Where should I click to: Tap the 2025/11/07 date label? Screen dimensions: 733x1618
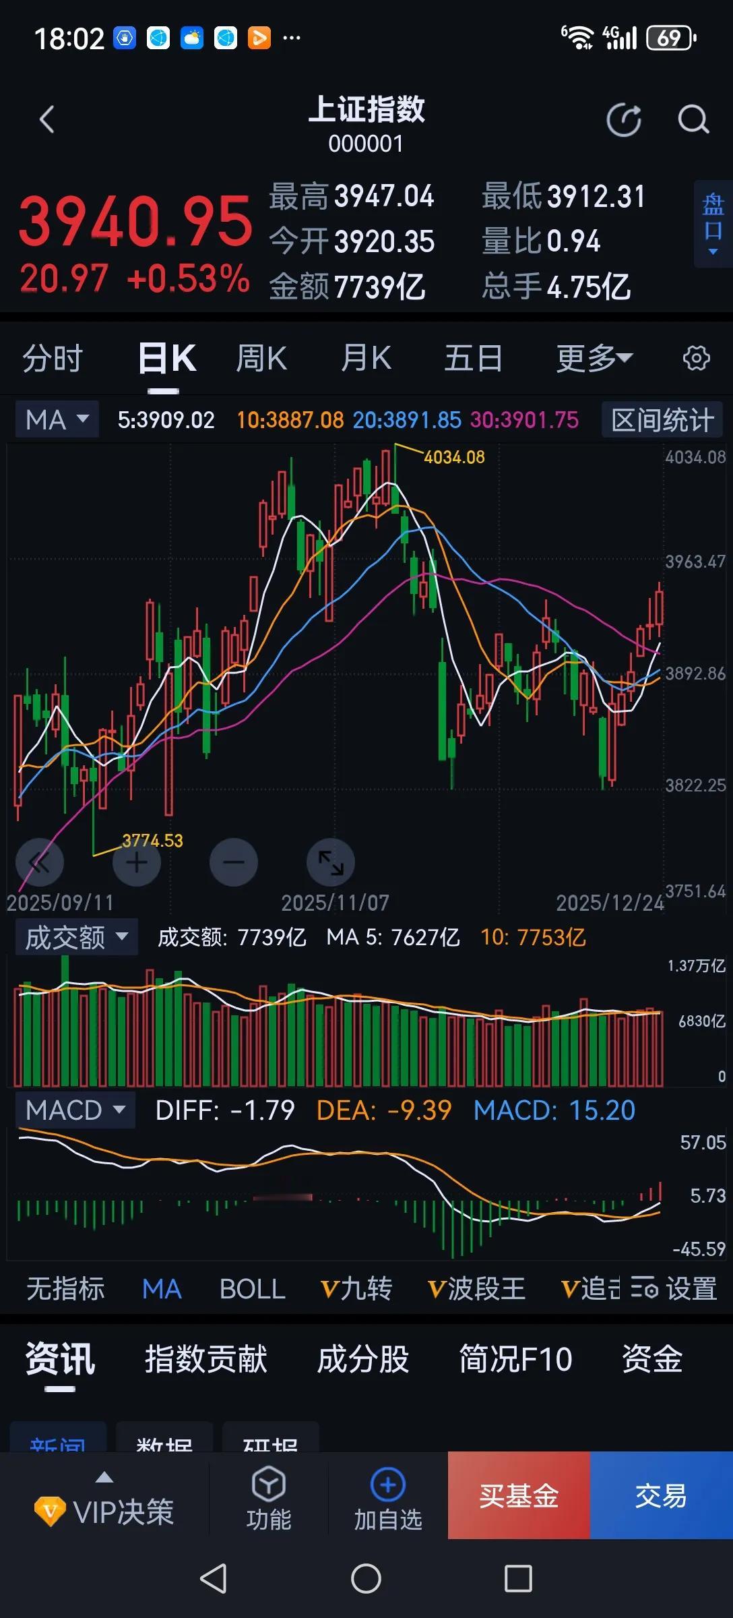[x=335, y=903]
